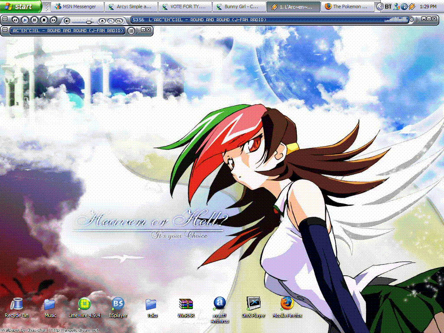
Task: Select the BSplayer desktop icon
Action: click(x=118, y=308)
